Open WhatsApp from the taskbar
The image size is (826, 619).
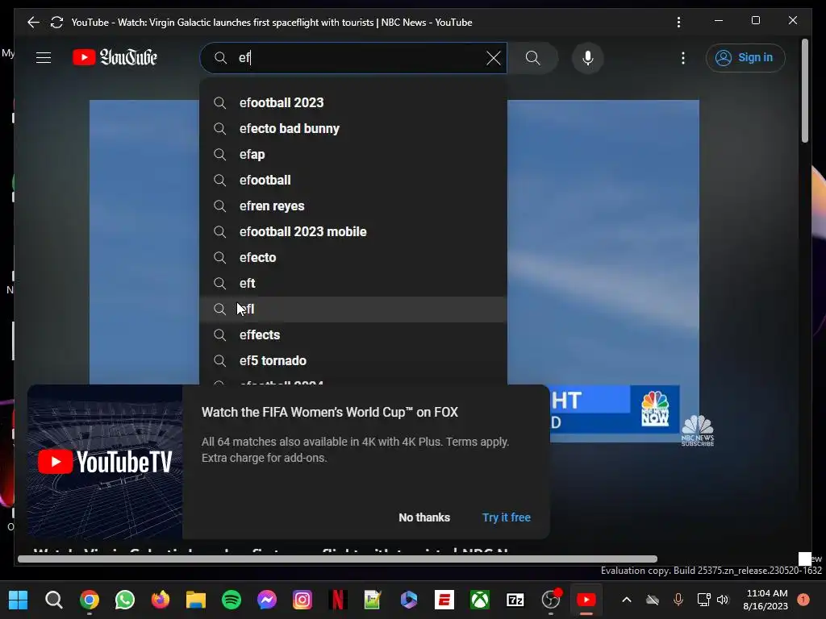125,600
